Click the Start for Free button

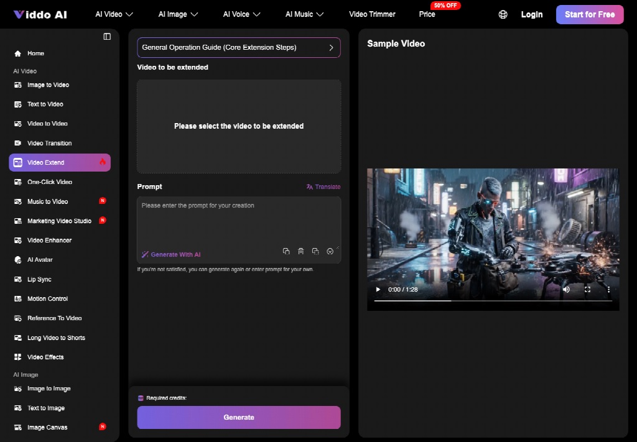coord(590,15)
